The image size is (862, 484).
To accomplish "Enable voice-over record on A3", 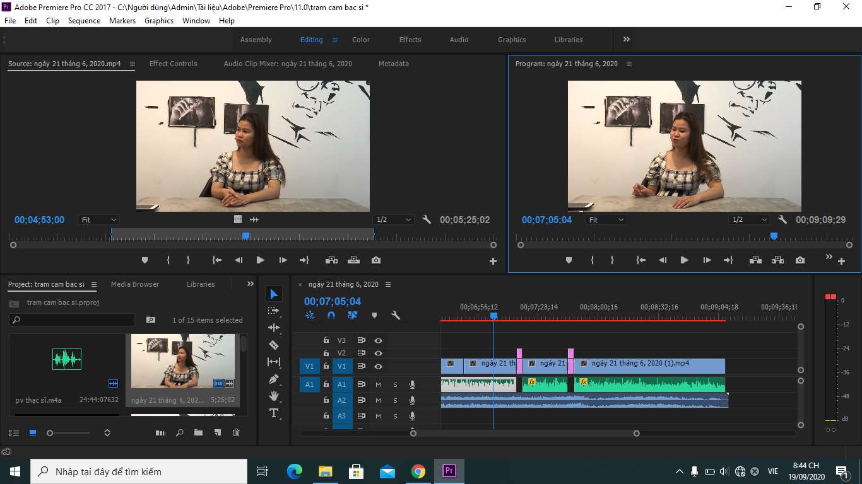I will [412, 416].
